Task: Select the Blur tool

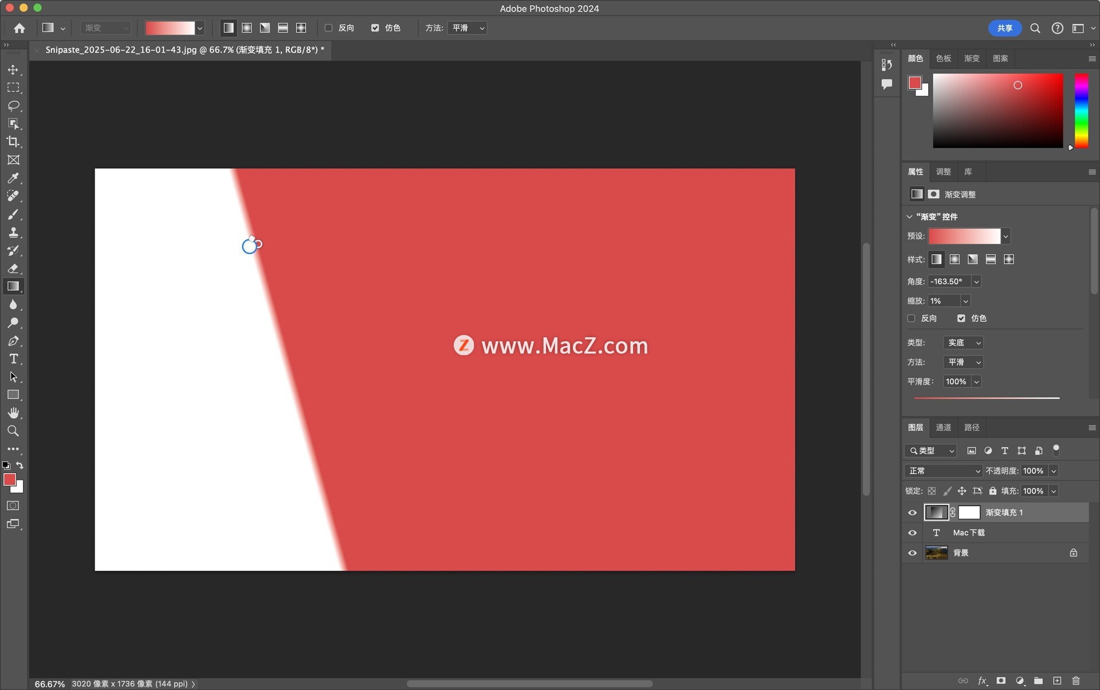Action: pyautogui.click(x=13, y=305)
